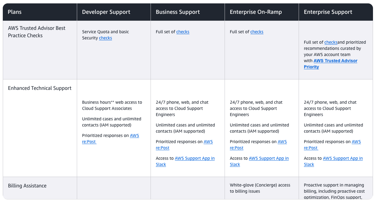Click the Enterprise On-Ramp checks link
The image size is (377, 205).
point(257,32)
